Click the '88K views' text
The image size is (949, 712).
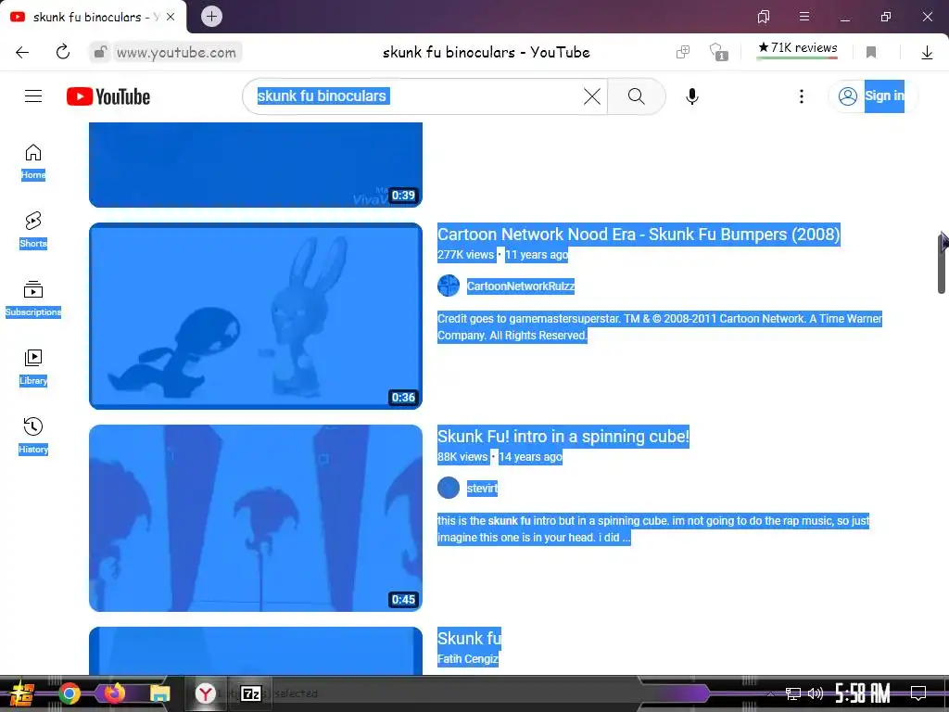coord(462,457)
